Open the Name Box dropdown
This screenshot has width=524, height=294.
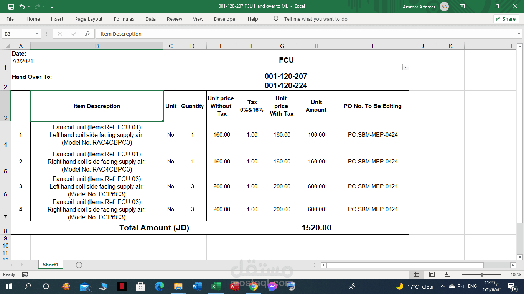point(37,34)
